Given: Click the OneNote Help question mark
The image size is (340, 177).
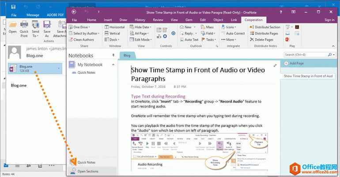Looking at the screenshot, I should coord(281,12).
